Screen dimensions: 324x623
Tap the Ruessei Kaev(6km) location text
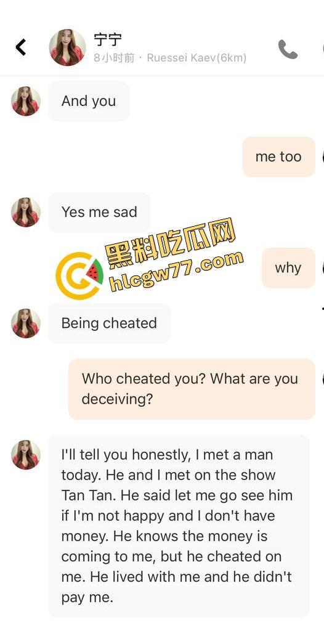point(196,58)
